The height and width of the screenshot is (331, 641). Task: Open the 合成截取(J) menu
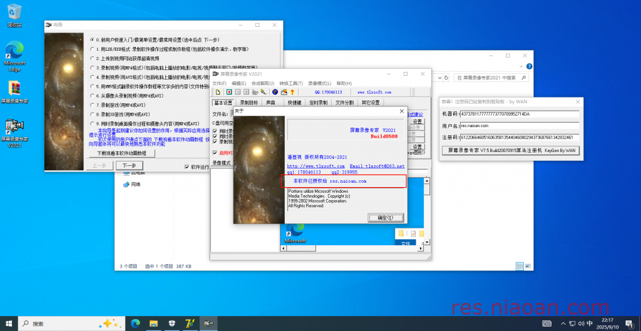point(263,83)
